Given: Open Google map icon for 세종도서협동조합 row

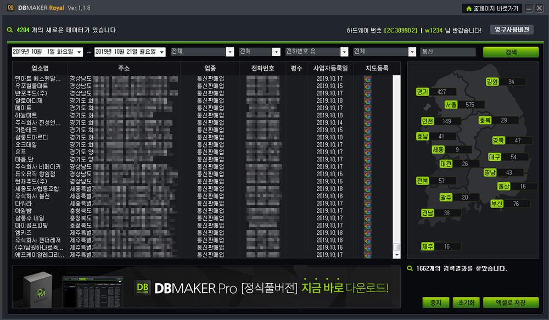Looking at the screenshot, I should click(368, 189).
